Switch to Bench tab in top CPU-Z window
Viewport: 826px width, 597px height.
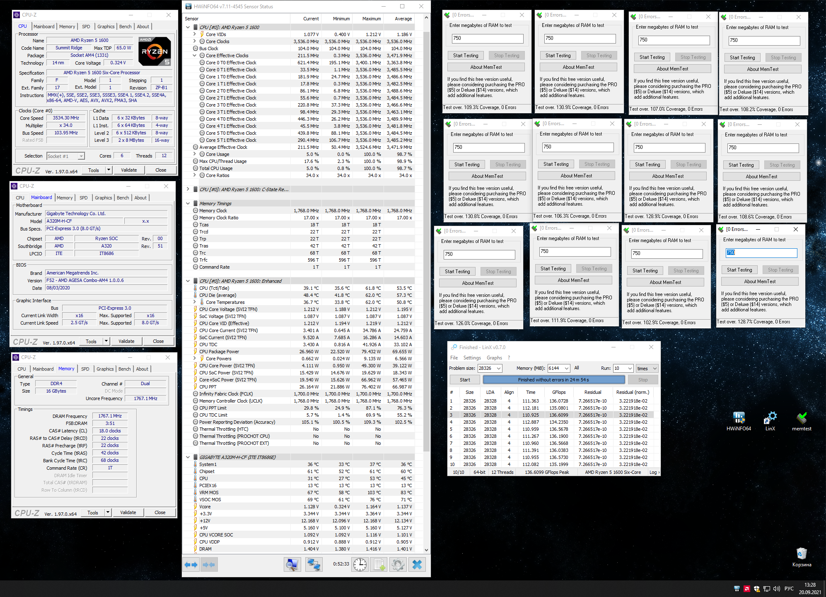[x=125, y=27]
